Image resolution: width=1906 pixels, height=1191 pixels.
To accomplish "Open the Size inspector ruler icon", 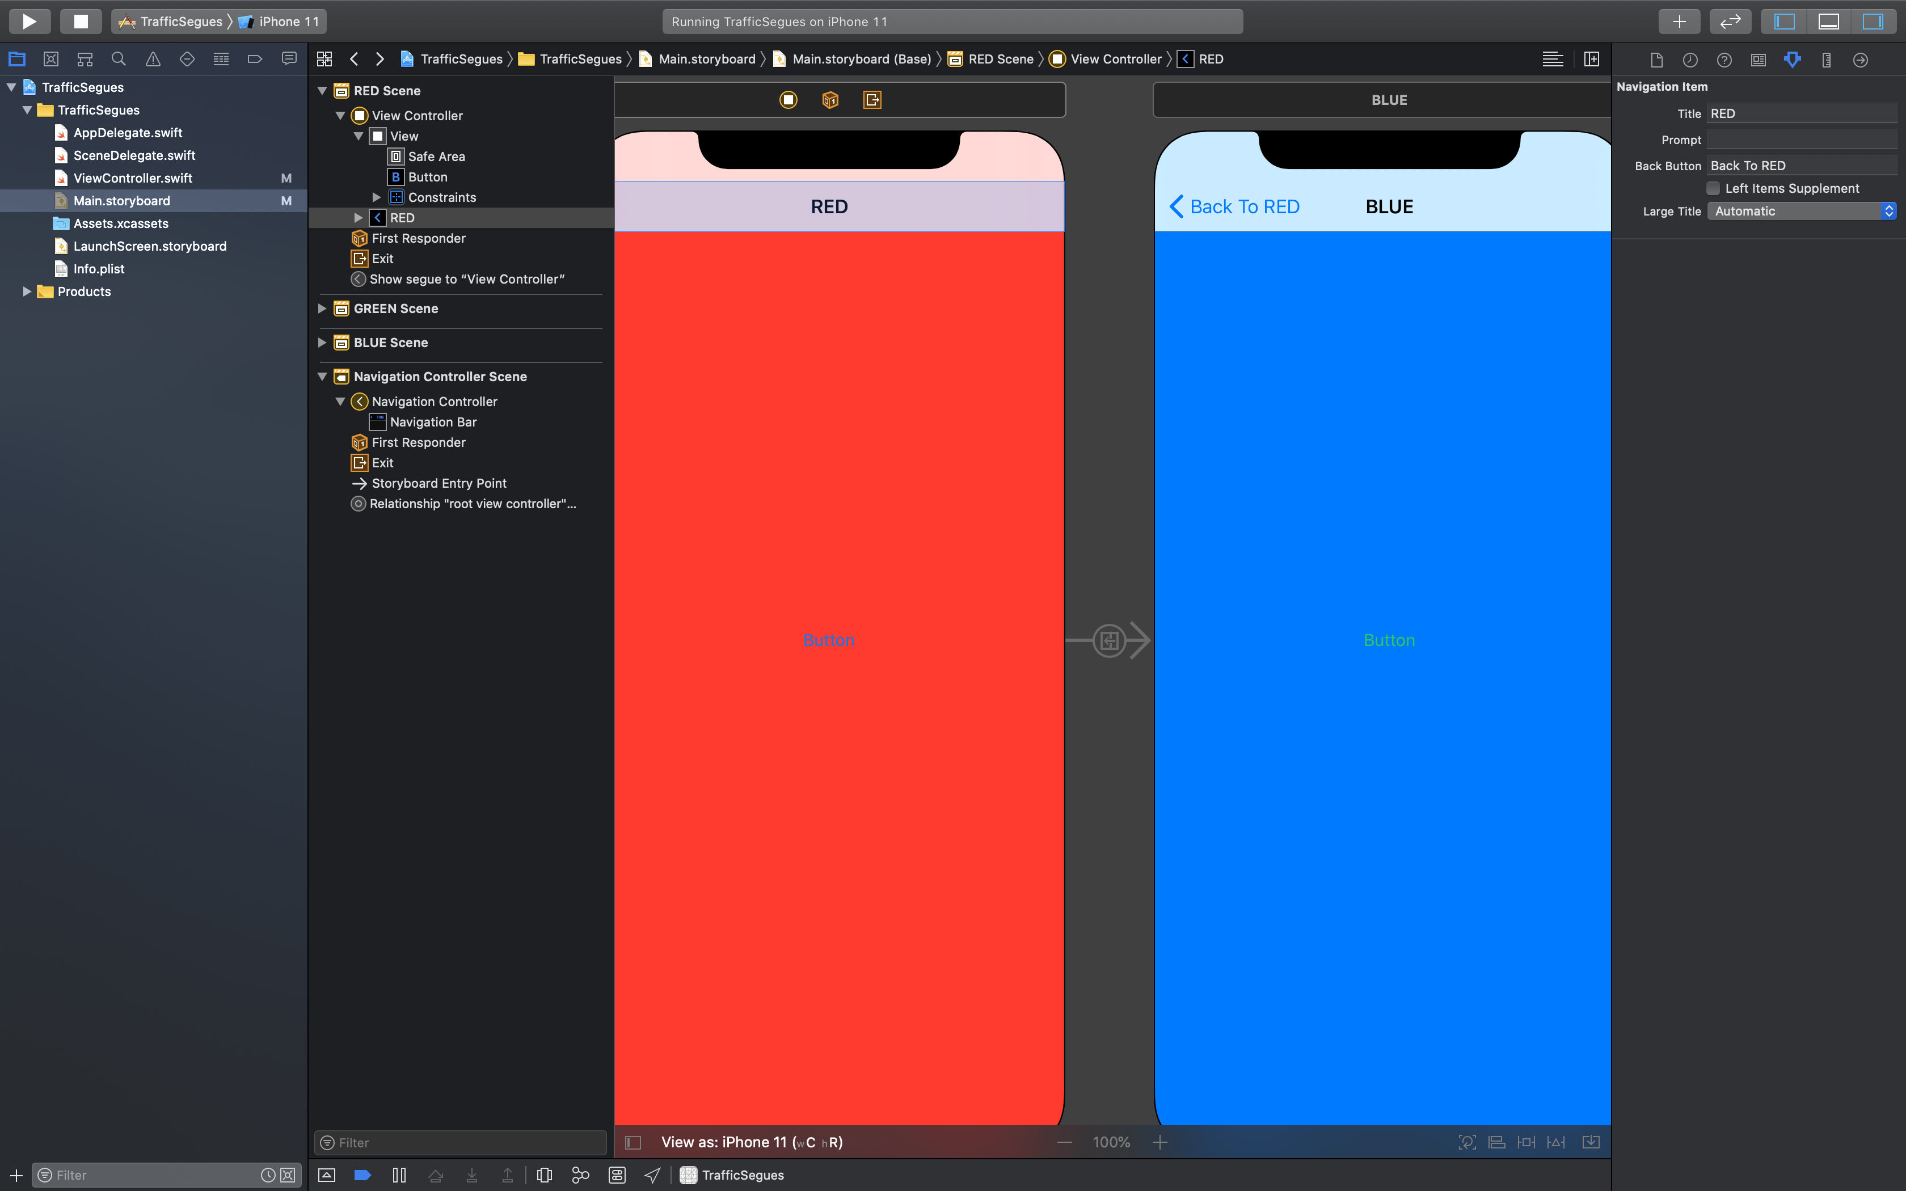I will coord(1827,60).
